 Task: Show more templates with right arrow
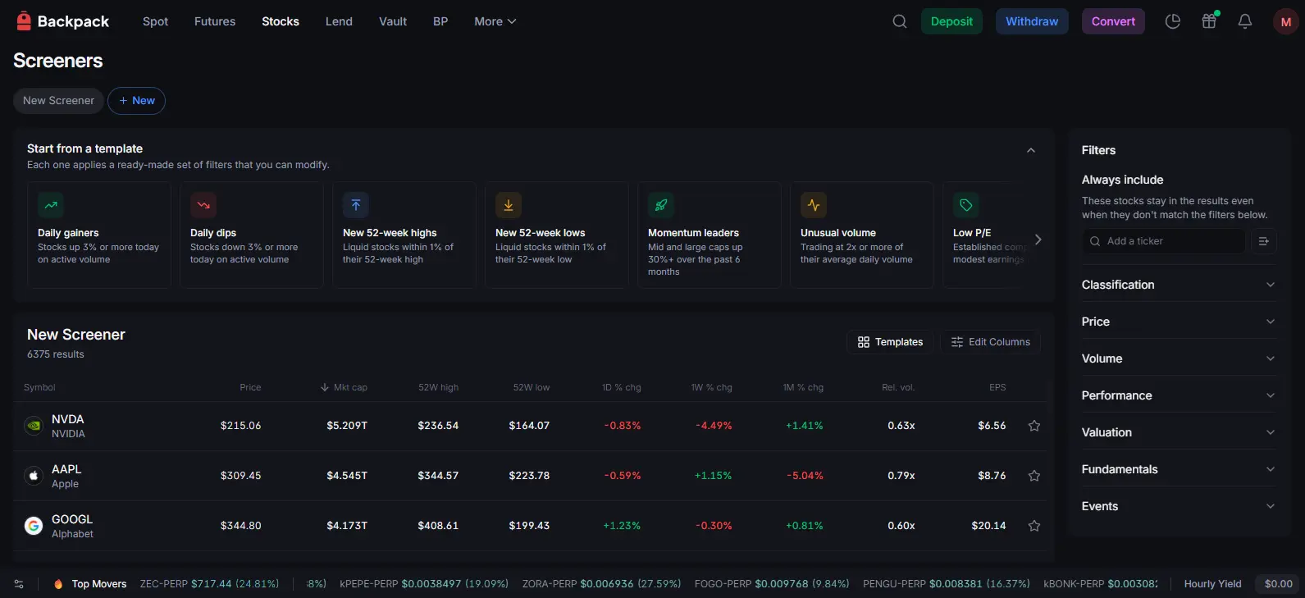pos(1038,240)
